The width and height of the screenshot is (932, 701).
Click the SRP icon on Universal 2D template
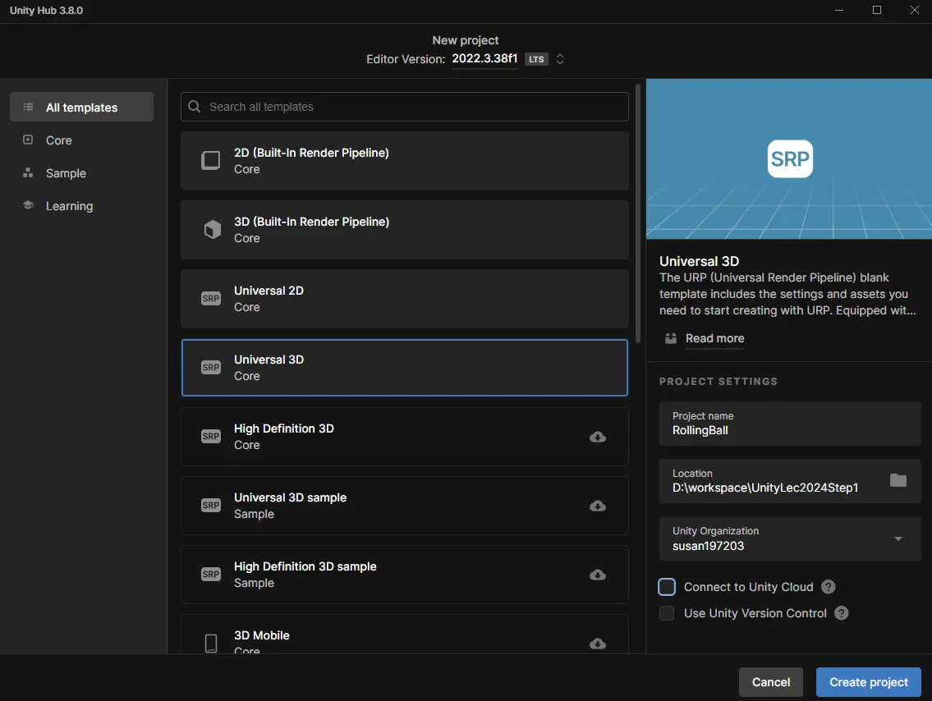pyautogui.click(x=211, y=299)
